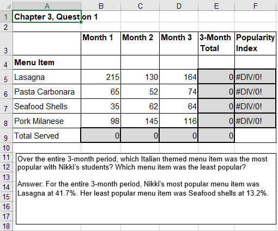Select row 9 header

pos(6,135)
